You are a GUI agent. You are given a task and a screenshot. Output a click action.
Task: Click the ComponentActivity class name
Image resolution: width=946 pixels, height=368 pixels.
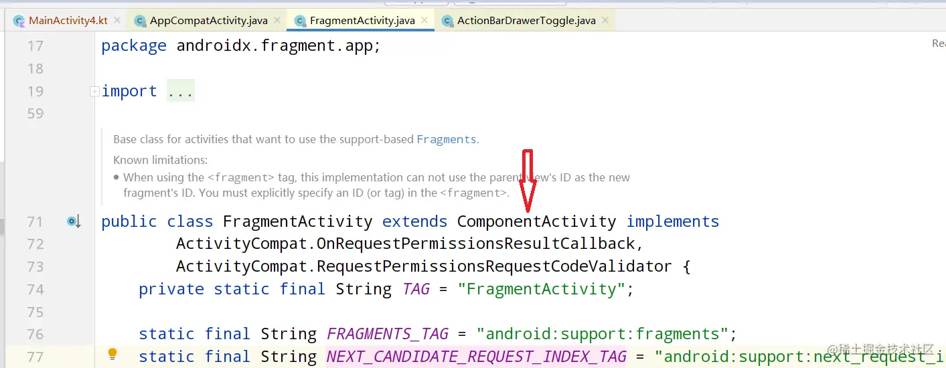(x=536, y=221)
